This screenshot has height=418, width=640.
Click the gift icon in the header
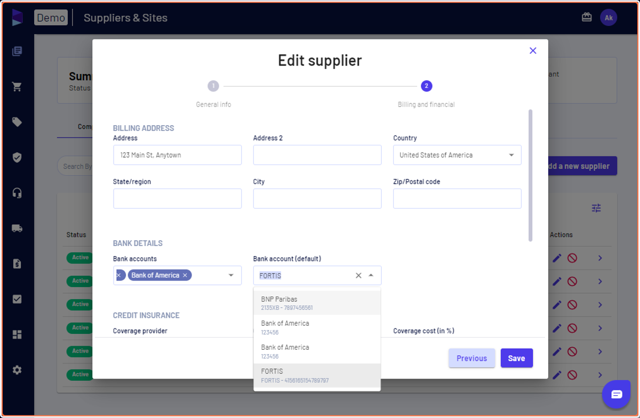(x=587, y=18)
